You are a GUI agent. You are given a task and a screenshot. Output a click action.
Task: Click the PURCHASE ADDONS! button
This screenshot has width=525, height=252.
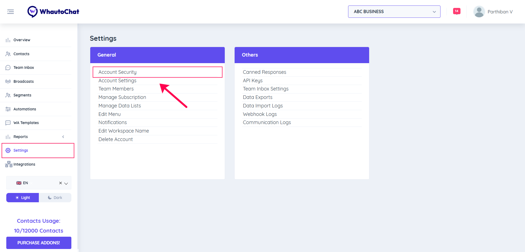tap(39, 243)
